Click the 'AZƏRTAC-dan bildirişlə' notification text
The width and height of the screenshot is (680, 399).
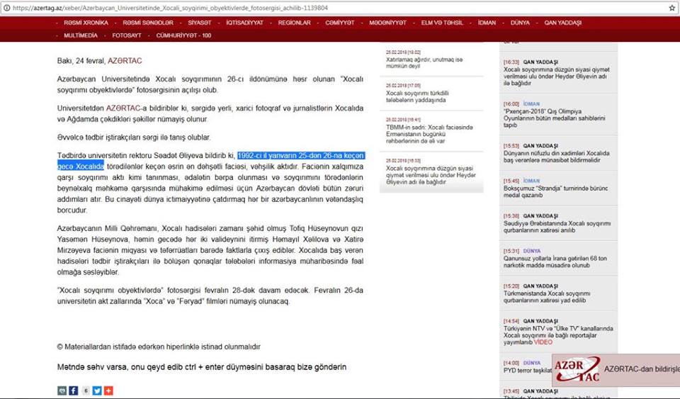[642, 369]
